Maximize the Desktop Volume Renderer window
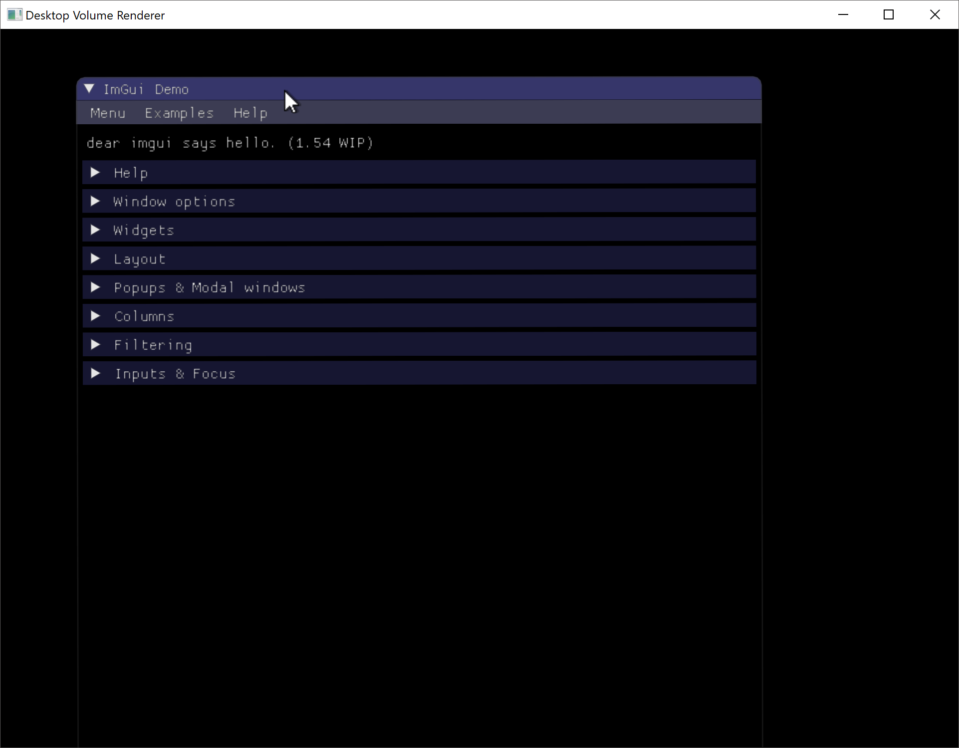This screenshot has width=959, height=748. click(x=889, y=14)
